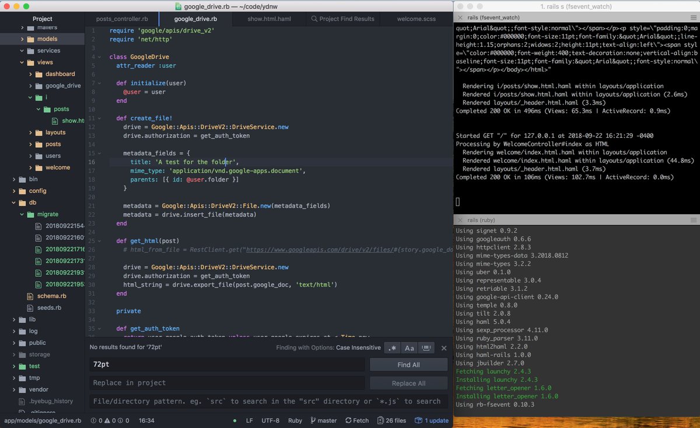
Task: Click the UTF-8 encoding selector
Action: 271,420
